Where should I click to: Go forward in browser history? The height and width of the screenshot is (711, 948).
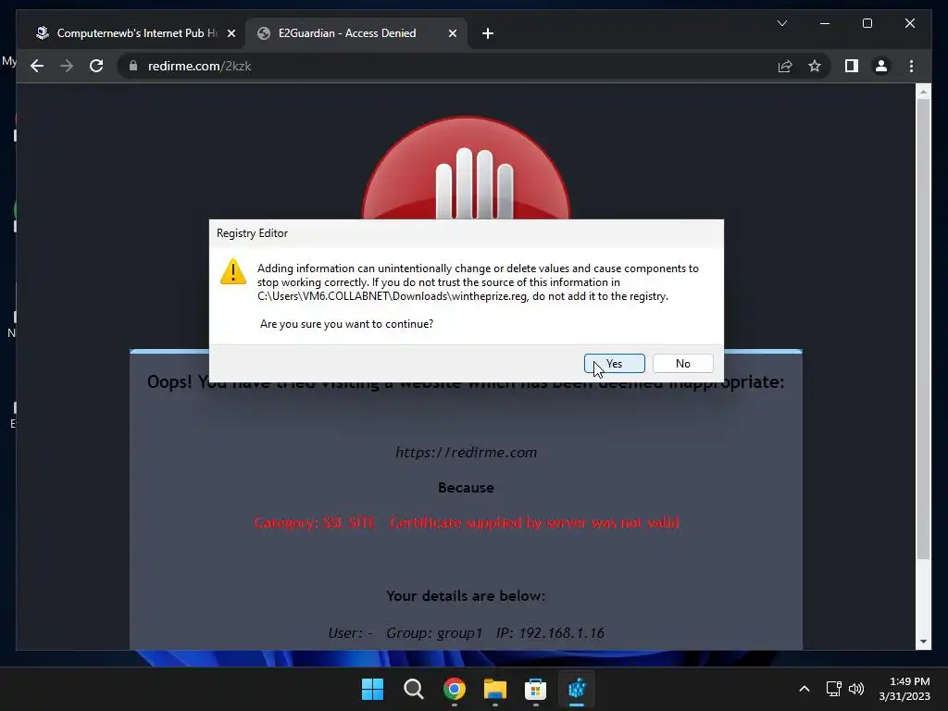(x=67, y=66)
